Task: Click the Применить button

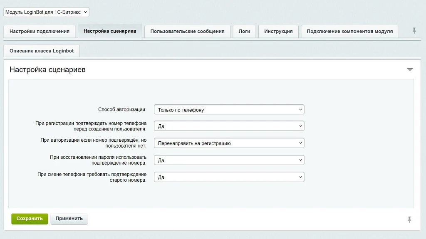Action: (x=69, y=219)
